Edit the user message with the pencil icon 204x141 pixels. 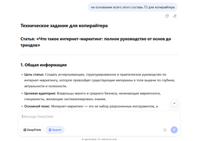175,16
